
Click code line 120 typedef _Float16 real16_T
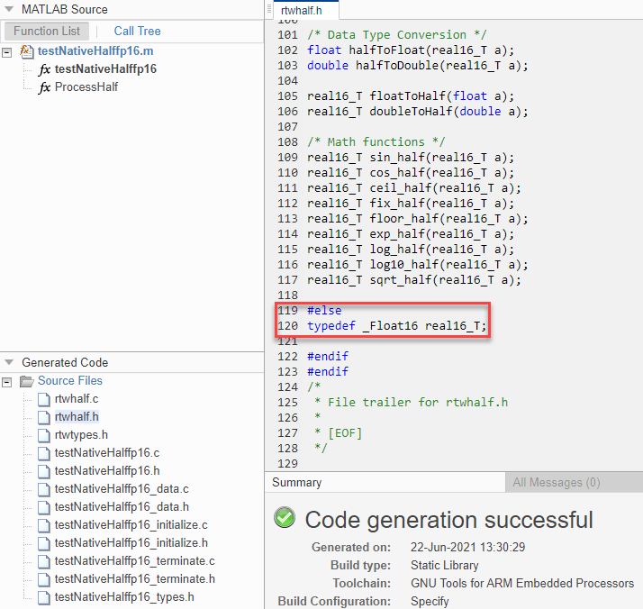click(396, 326)
